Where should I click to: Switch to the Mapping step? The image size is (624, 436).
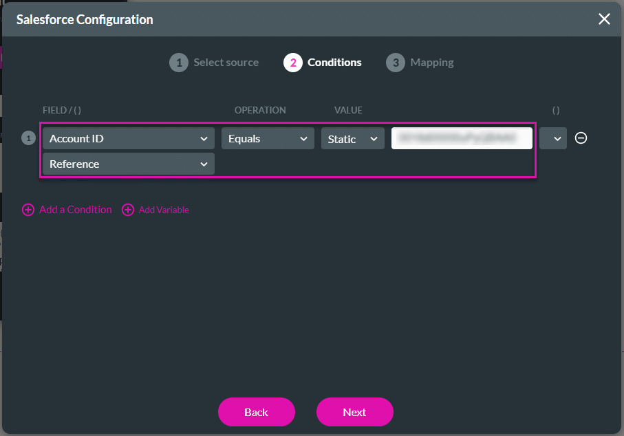pos(431,63)
